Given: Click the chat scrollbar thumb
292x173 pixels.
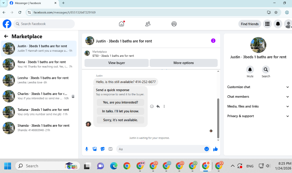Looking at the screenshot, I should pos(218,118).
